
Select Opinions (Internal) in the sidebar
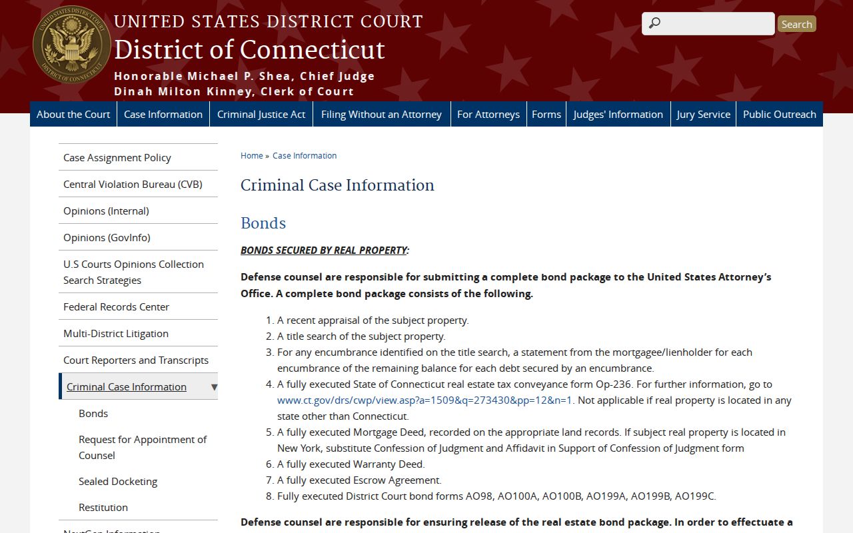click(x=138, y=211)
